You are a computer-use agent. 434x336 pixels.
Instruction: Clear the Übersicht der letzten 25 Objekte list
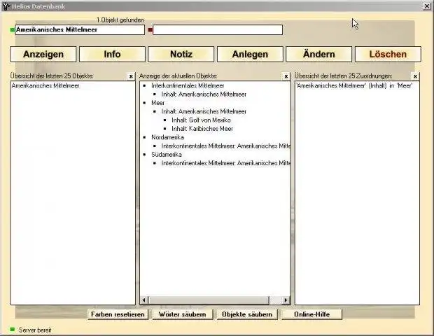131,76
